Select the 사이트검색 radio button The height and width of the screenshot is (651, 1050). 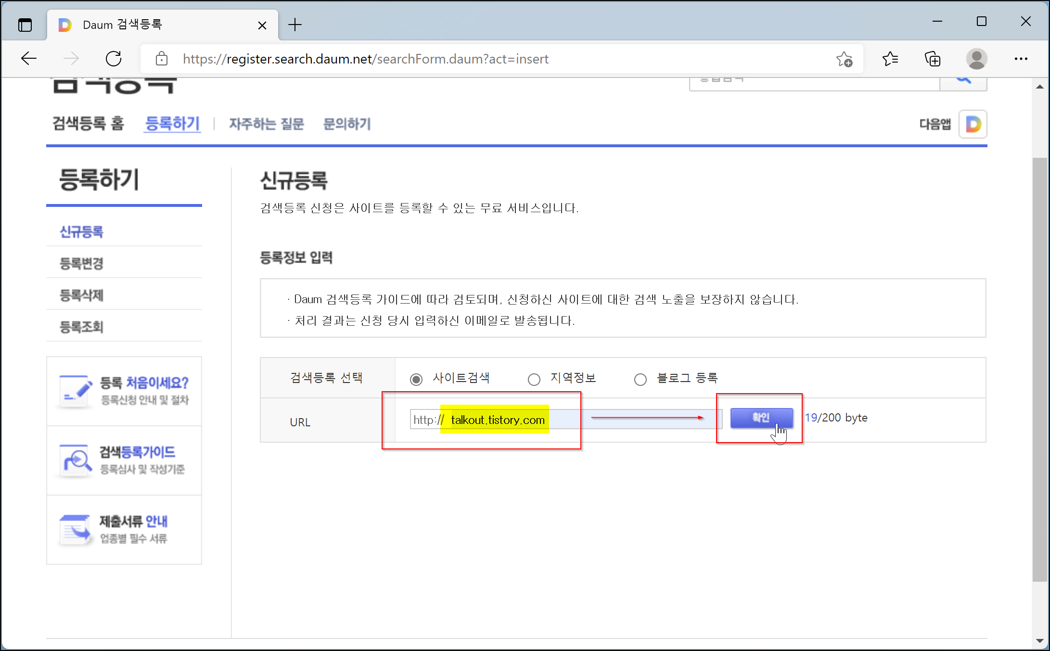pos(416,379)
